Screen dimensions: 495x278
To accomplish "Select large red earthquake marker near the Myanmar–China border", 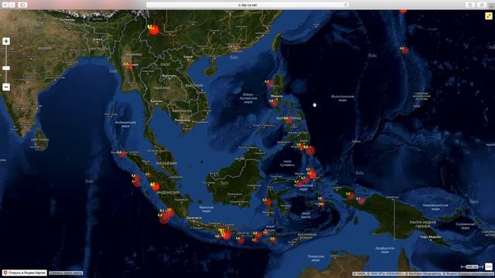I will click(x=154, y=30).
